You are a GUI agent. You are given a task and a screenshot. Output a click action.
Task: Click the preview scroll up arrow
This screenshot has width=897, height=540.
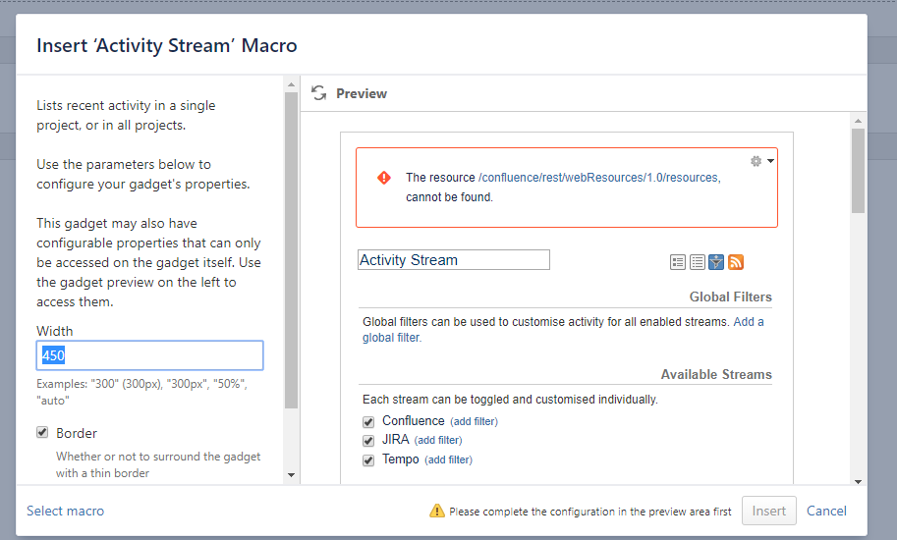click(858, 121)
